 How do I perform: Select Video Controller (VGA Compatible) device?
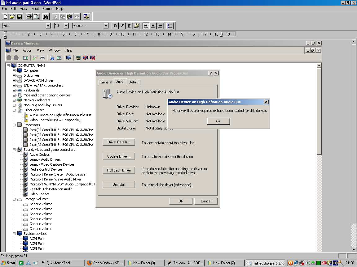[x=55, y=120]
